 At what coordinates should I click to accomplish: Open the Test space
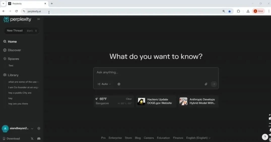11,65
